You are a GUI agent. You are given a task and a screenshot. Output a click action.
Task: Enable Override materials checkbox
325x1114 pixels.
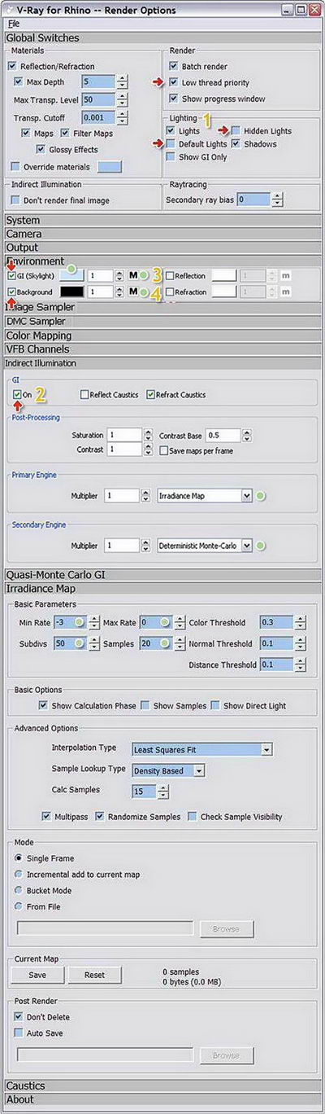[15, 166]
